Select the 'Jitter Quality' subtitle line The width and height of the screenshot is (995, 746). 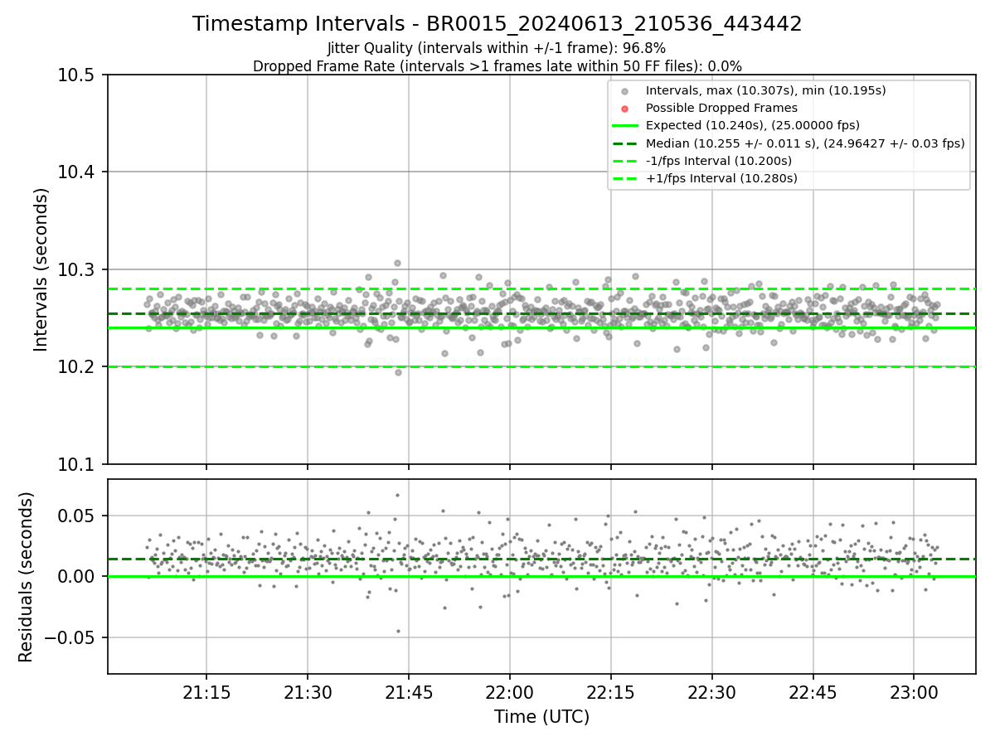tap(497, 49)
